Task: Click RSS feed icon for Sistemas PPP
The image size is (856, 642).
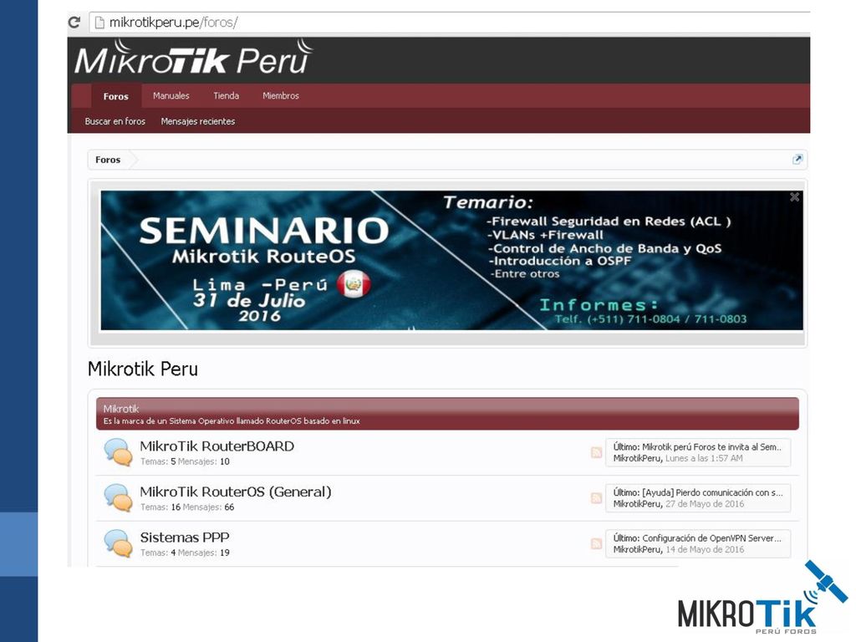Action: 596,543
